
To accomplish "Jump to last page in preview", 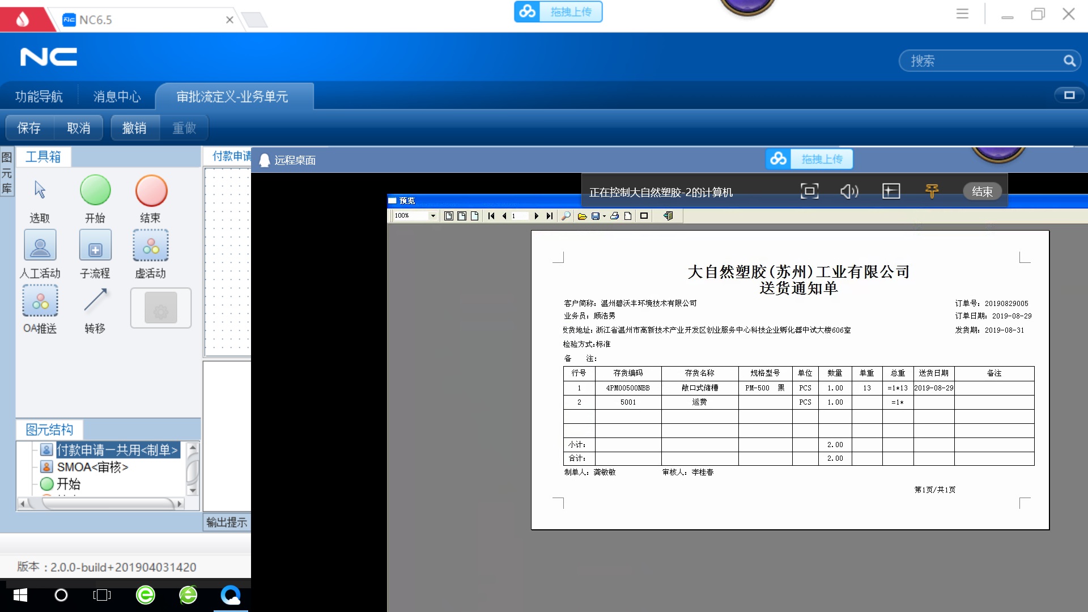I will 549,216.
